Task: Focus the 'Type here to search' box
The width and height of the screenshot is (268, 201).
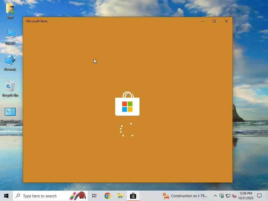Action: pyautogui.click(x=50, y=196)
